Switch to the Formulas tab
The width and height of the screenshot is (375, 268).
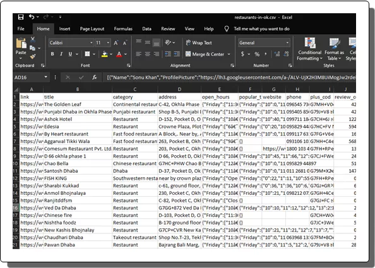(123, 28)
